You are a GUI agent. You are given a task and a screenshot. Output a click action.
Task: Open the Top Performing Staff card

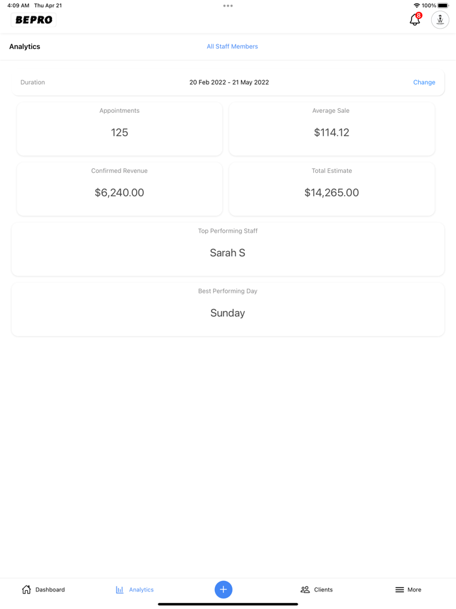click(x=227, y=249)
